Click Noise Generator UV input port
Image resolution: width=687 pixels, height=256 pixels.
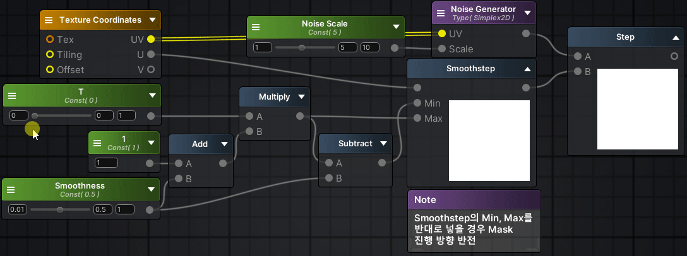tap(441, 33)
